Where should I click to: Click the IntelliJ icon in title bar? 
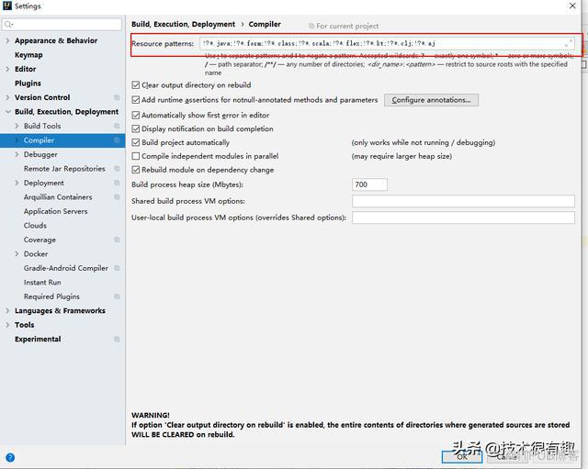point(6,6)
